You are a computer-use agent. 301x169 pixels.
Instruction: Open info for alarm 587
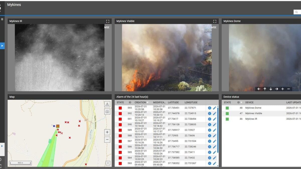click(209, 141)
